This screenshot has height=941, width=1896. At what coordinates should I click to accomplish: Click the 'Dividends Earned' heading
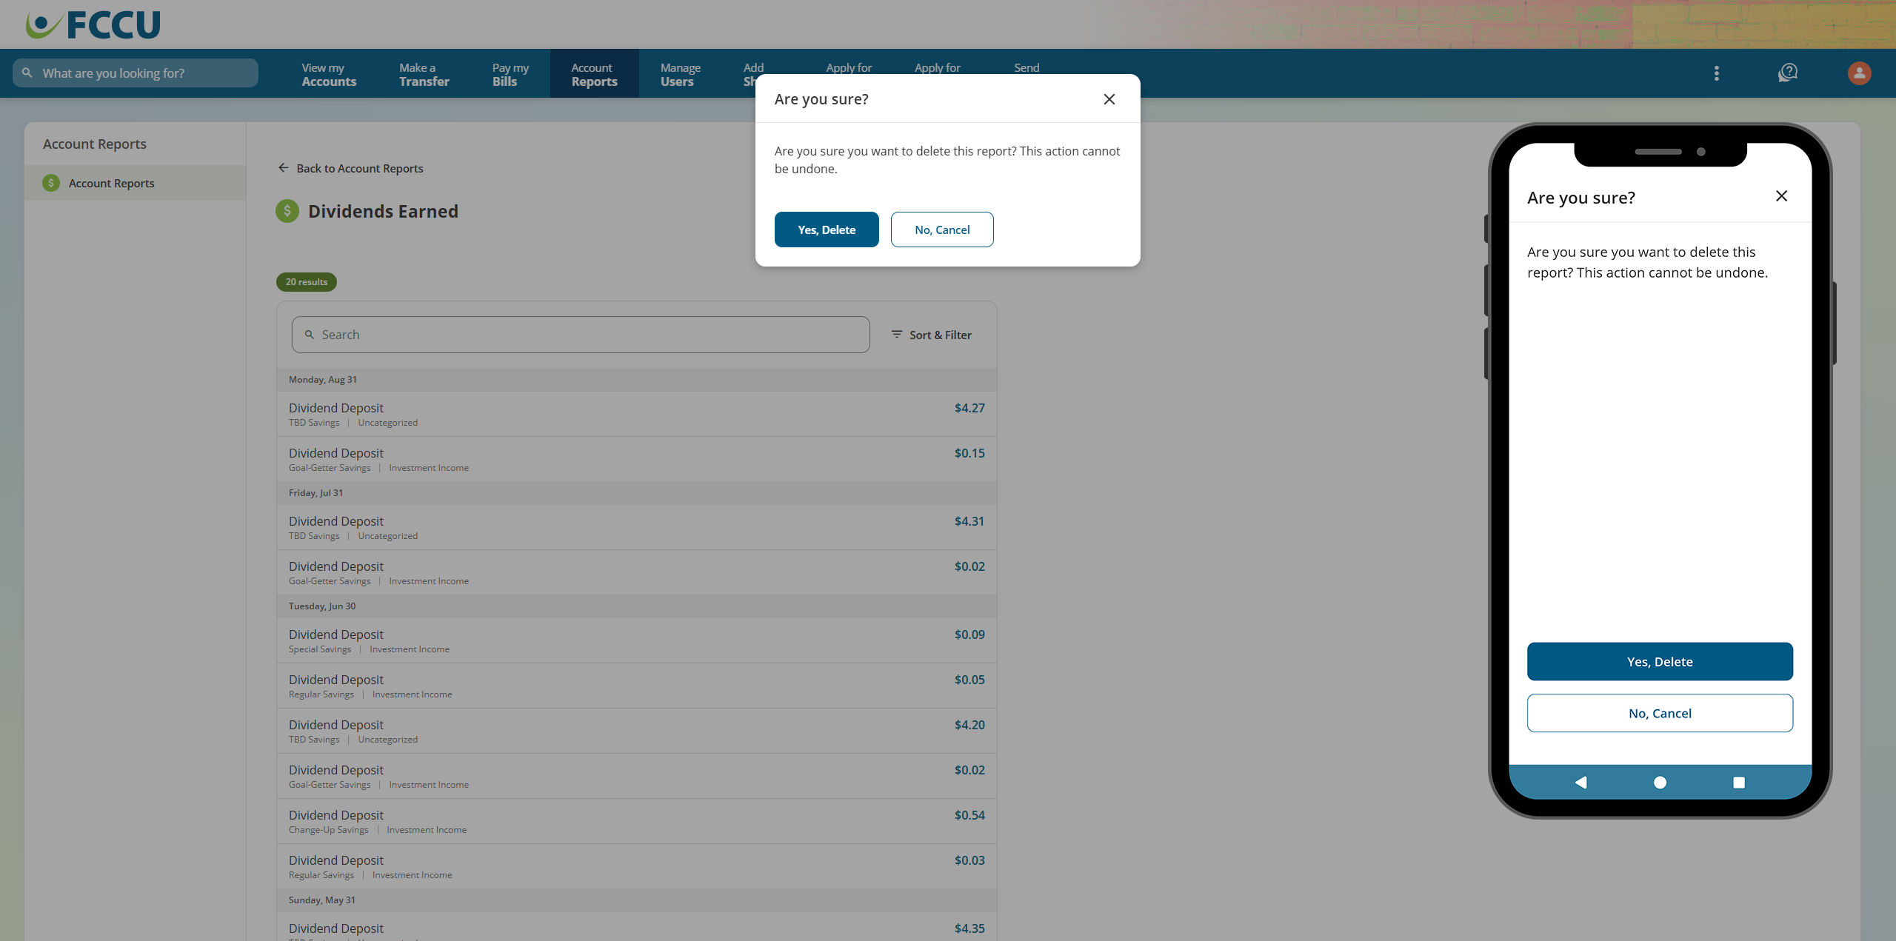point(383,211)
